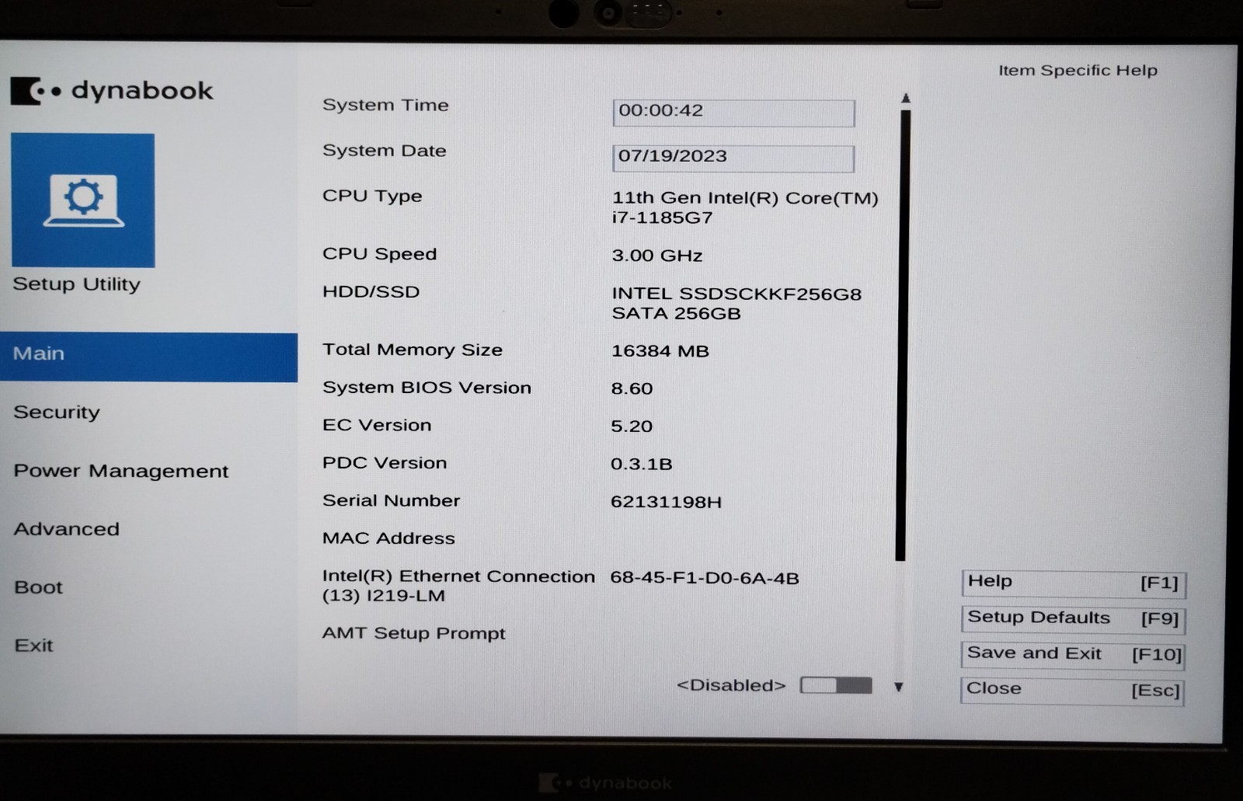The image size is (1243, 801).
Task: Open the Advanced menu
Action: pos(67,529)
